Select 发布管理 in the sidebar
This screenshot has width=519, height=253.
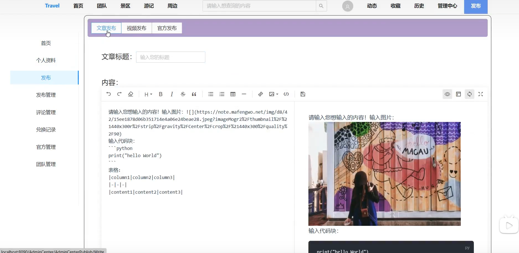[x=46, y=95]
